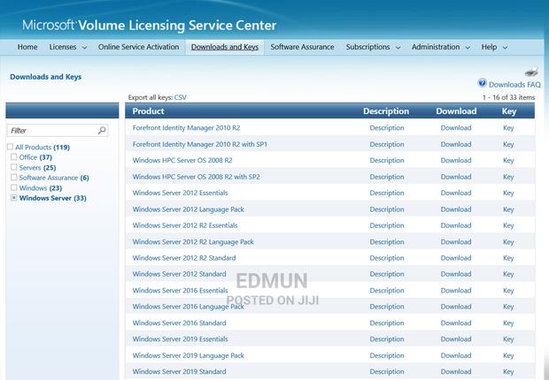Expand the Licenses menu arrow
The height and width of the screenshot is (380, 549).
pos(84,48)
